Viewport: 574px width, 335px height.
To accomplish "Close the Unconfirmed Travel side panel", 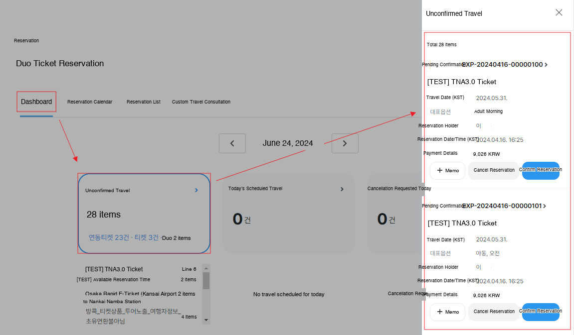I will (559, 13).
